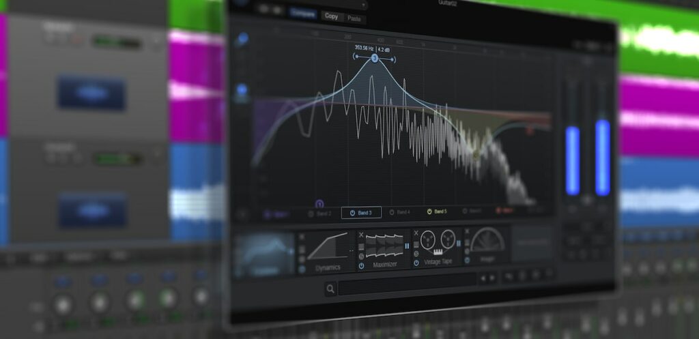
Task: Toggle the Band 5 power button
Action: tap(429, 212)
